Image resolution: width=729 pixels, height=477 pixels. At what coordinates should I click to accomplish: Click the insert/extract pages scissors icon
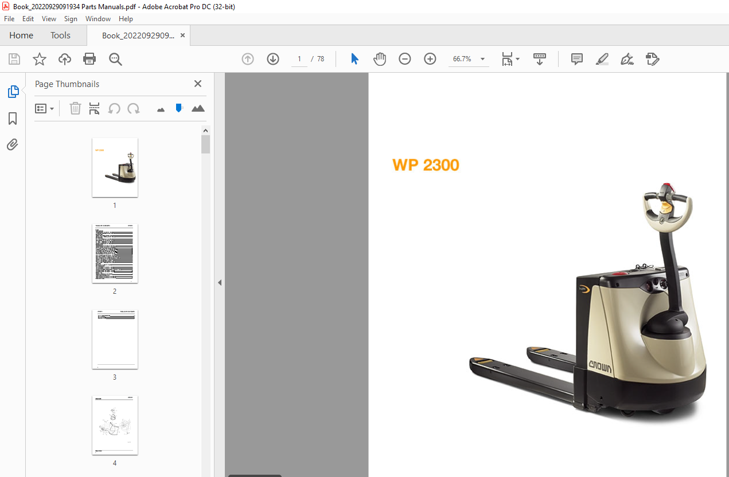coord(95,108)
